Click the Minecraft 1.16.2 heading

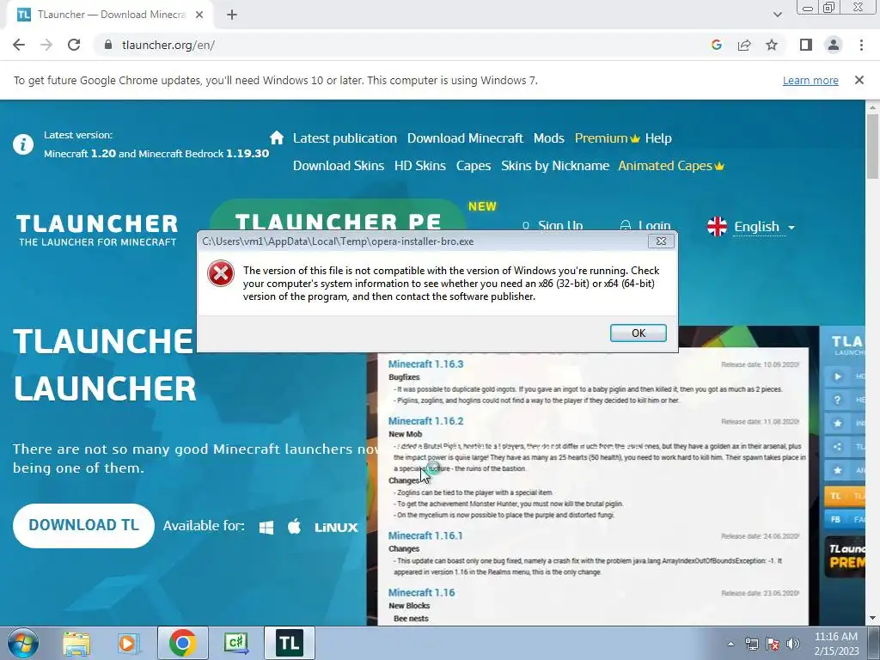pyautogui.click(x=426, y=421)
